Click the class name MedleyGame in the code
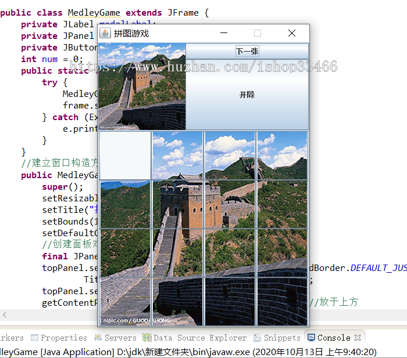Screen dimensions: 407x358 [x=94, y=12]
